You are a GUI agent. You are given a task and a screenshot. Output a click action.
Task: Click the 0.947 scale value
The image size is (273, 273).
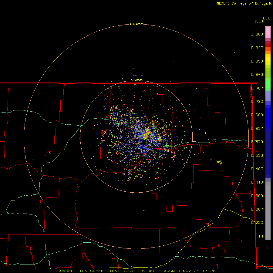(257, 48)
